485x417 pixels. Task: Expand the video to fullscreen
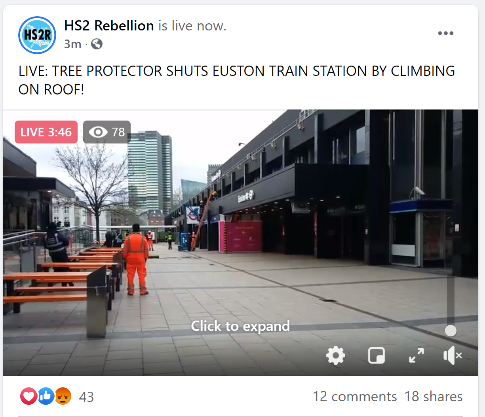coord(417,355)
